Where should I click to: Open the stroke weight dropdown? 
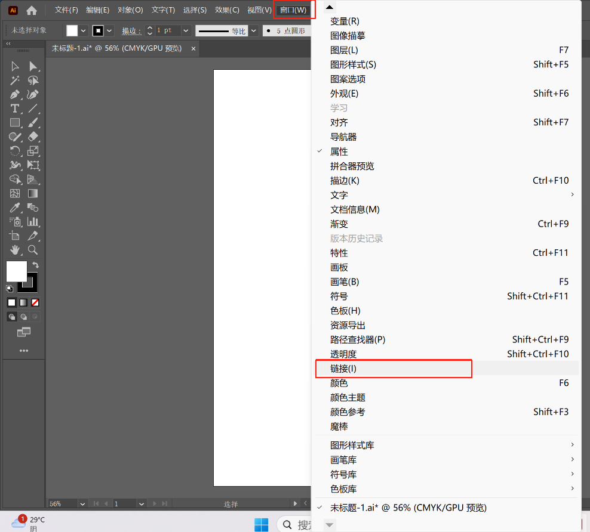(186, 30)
